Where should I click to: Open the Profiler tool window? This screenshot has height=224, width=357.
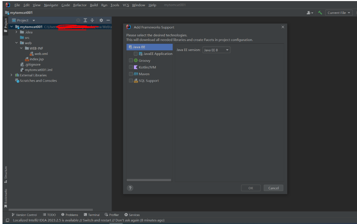tap(112, 215)
